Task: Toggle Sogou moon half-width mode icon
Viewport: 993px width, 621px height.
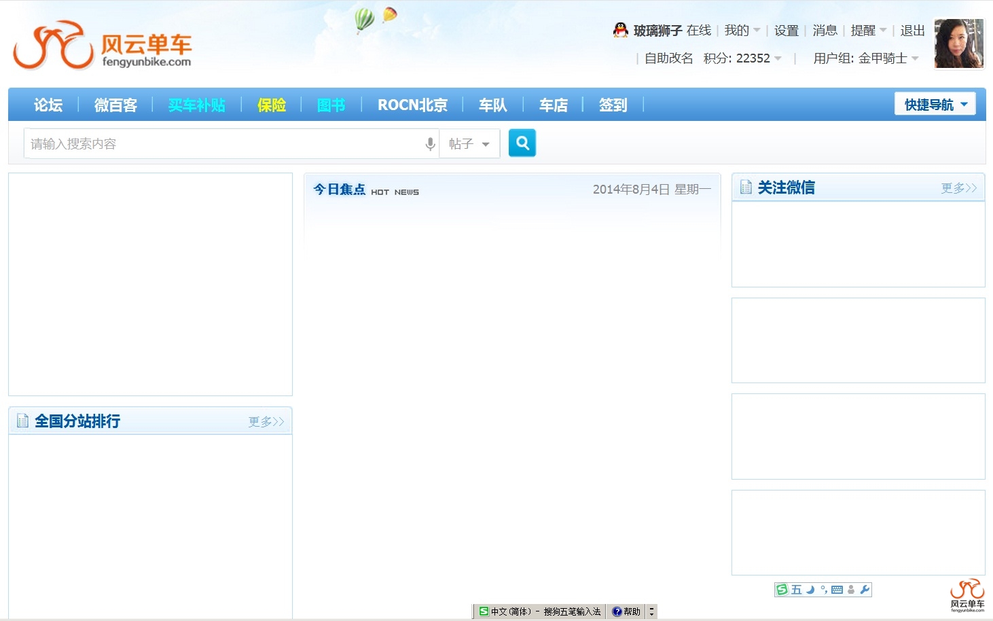Action: [x=810, y=590]
